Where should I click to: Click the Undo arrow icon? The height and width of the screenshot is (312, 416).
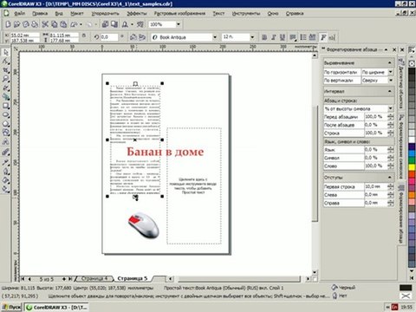(74, 24)
